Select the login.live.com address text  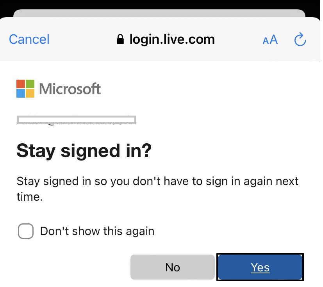[x=172, y=39]
